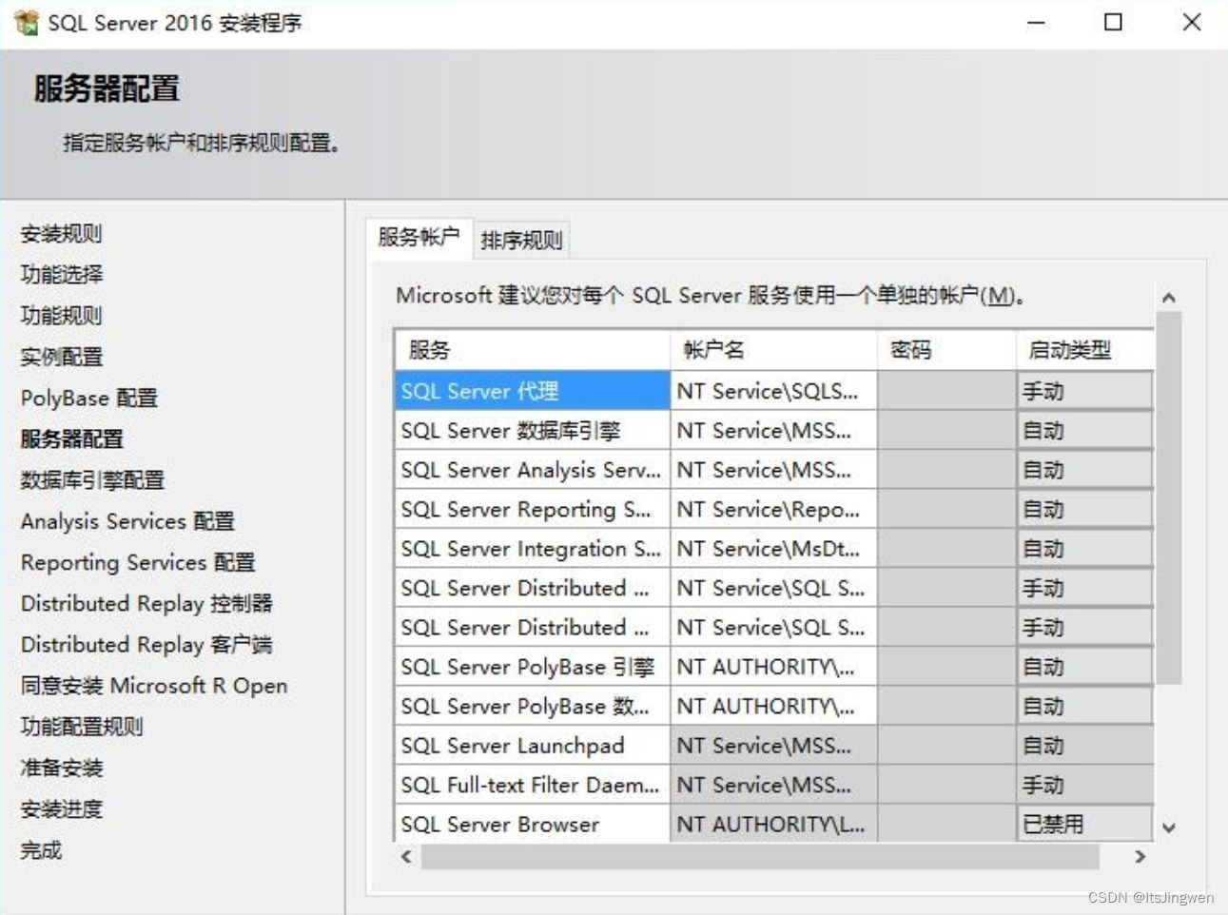The width and height of the screenshot is (1228, 915).
Task: Switch to the 服务帐户 tab
Action: (x=419, y=237)
